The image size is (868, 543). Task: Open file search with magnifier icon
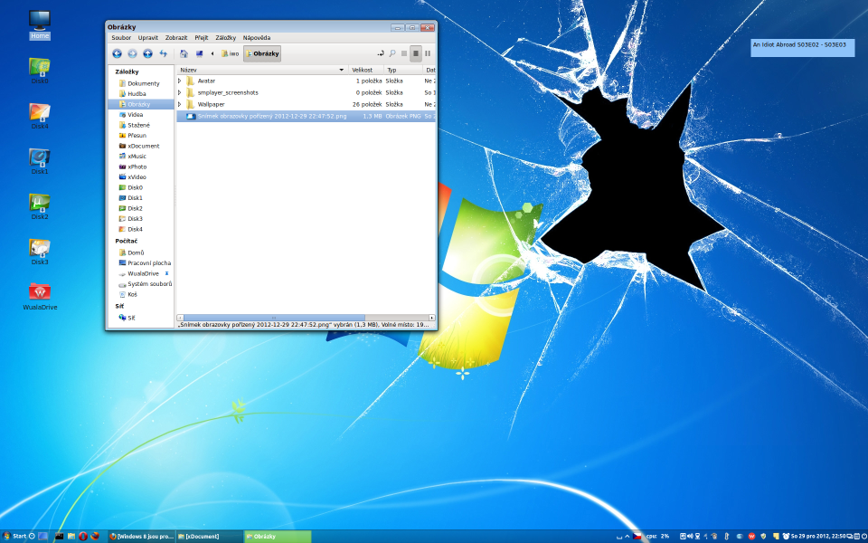tap(392, 53)
